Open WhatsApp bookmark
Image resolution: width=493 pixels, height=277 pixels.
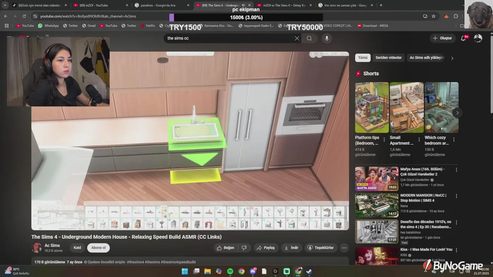click(48, 26)
